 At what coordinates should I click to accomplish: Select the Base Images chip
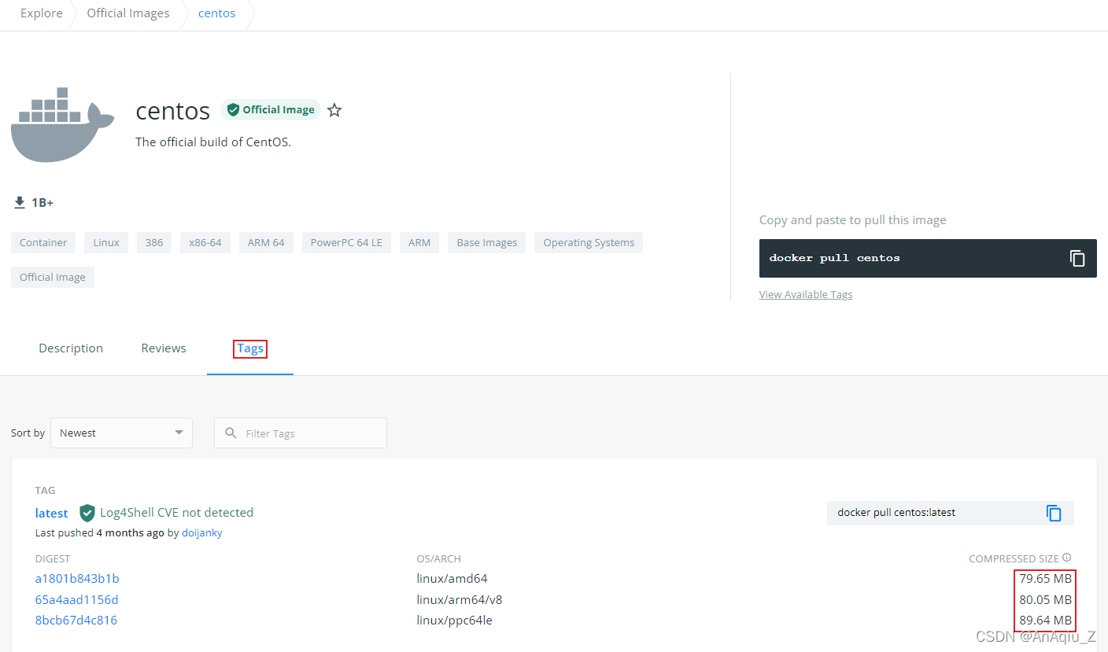(487, 242)
